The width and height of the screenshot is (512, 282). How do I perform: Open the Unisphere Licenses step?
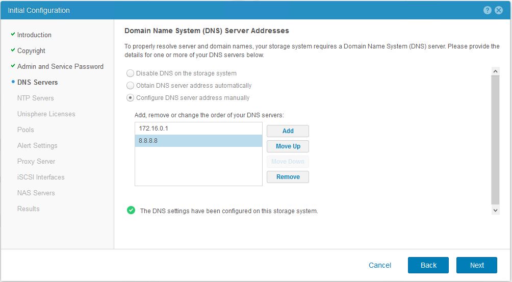click(46, 114)
